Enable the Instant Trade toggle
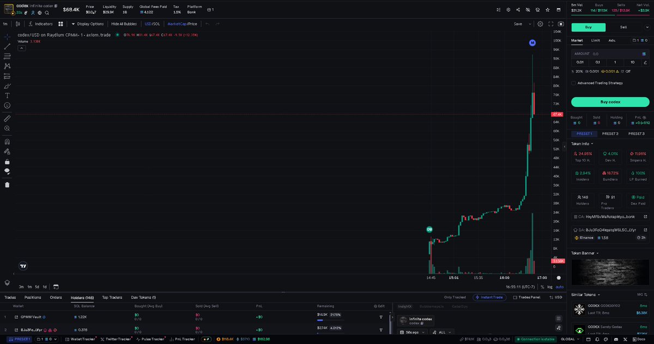Screen dimensions: 654x344 (x=489, y=297)
